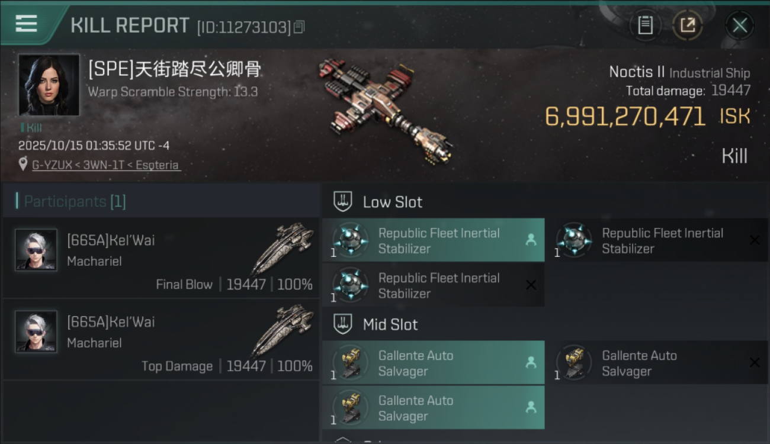Viewport: 770px width, 444px height.
Task: Select the bottom Gallente Auto Salvager item
Action: click(433, 407)
